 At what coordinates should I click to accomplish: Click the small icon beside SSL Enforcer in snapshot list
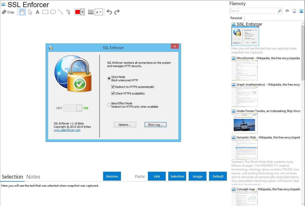click(234, 24)
